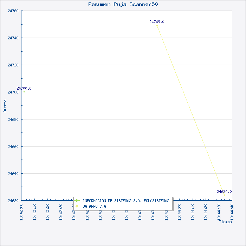Click the 24749.0 value annotation text

click(x=157, y=22)
